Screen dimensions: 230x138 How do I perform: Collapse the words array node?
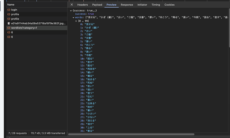coord(73,18)
